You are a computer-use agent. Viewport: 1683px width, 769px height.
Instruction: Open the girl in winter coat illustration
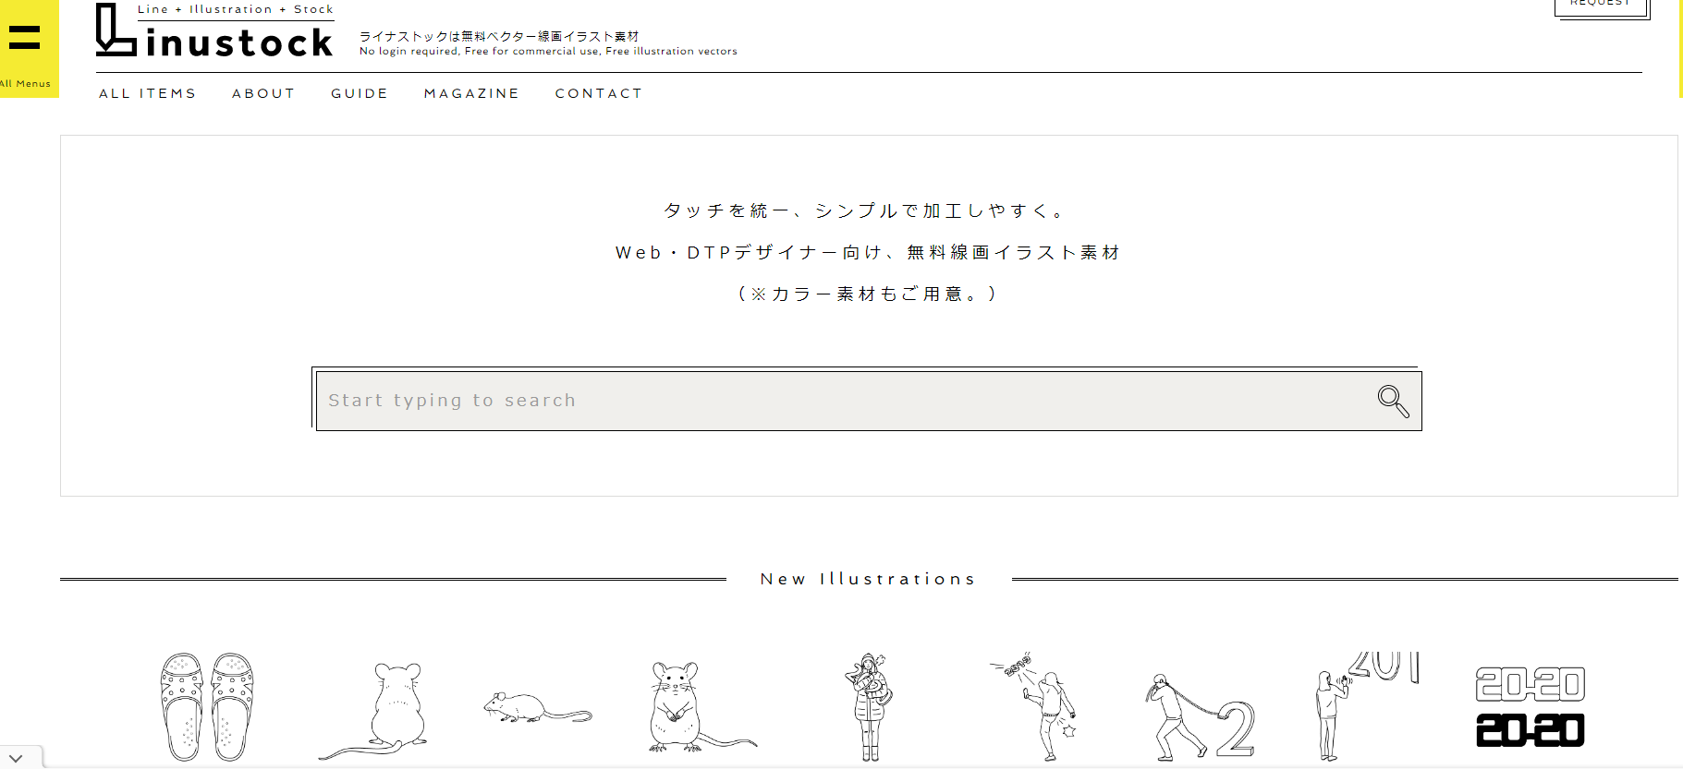point(869,706)
